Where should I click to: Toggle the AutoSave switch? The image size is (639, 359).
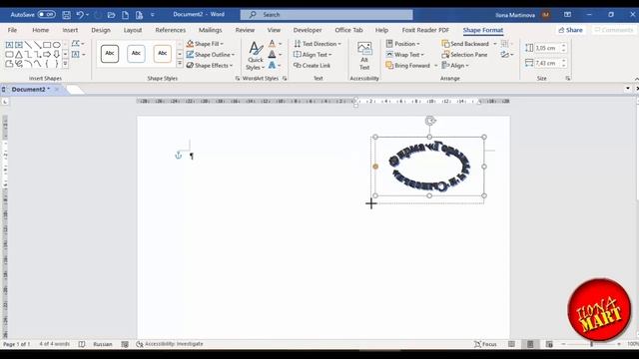[x=47, y=15]
